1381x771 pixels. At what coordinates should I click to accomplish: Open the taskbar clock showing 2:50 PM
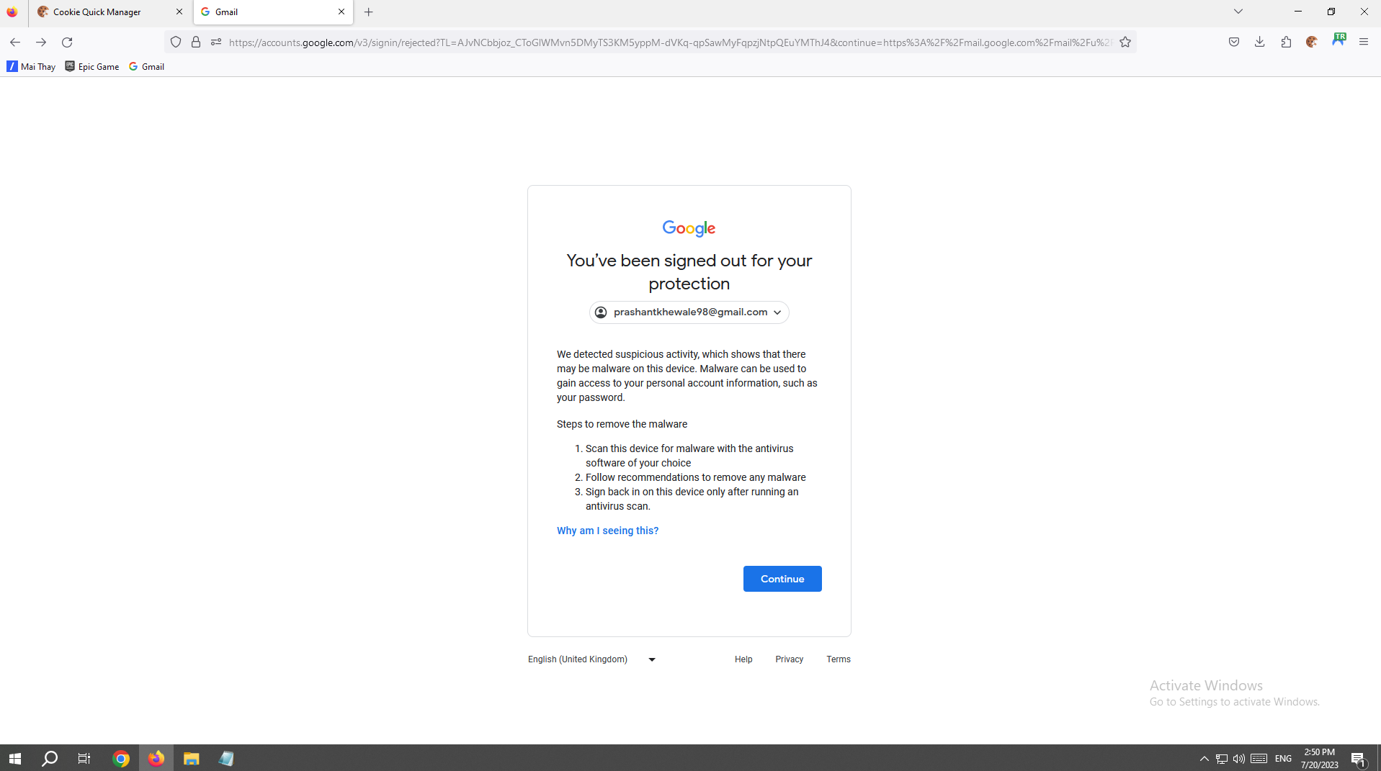tap(1320, 759)
